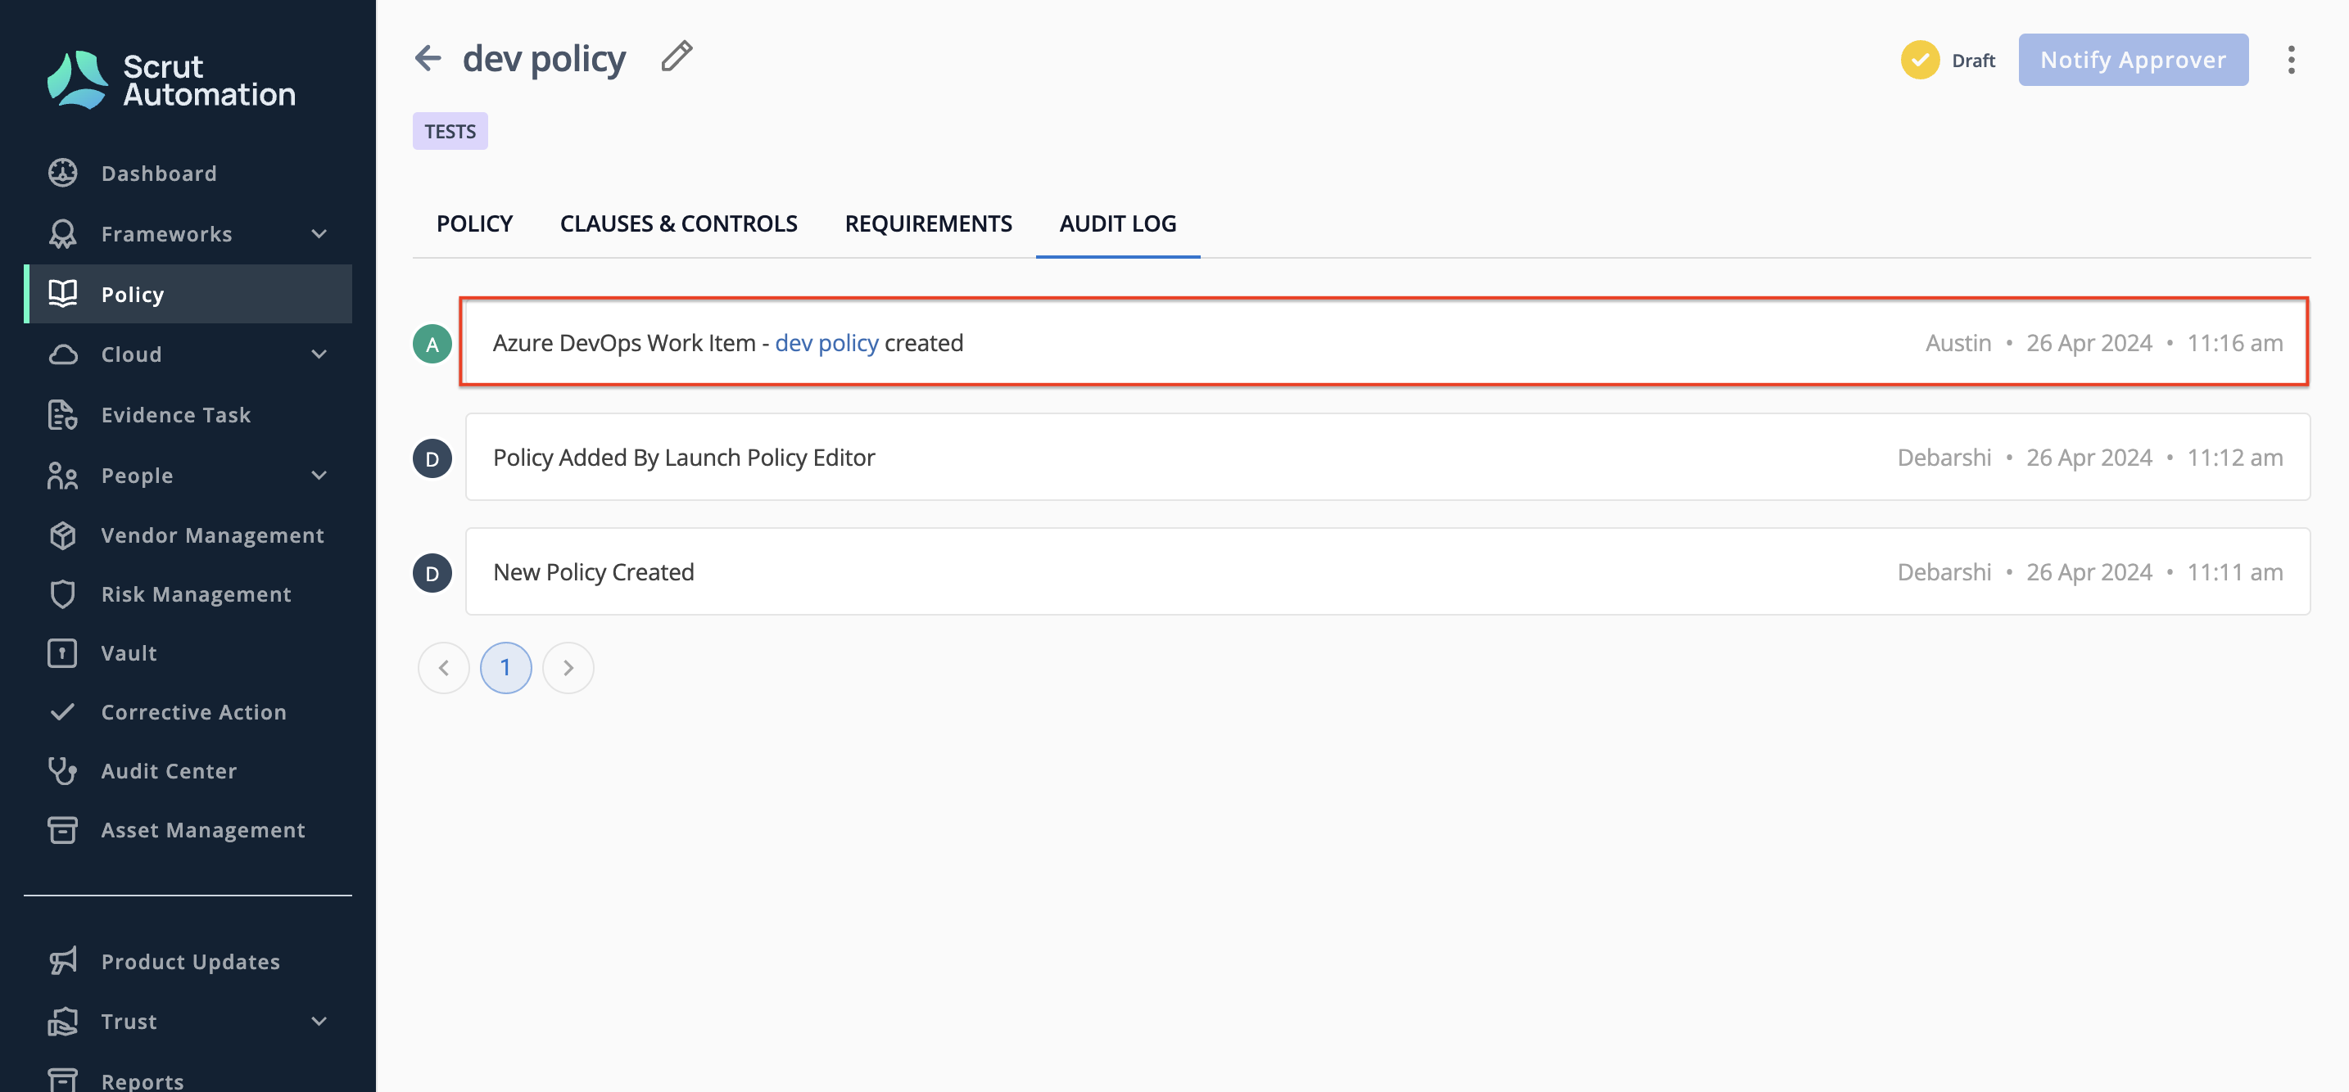Screen dimensions: 2349x1092
Task: Click the Notify Approver button
Action: (x=2133, y=60)
